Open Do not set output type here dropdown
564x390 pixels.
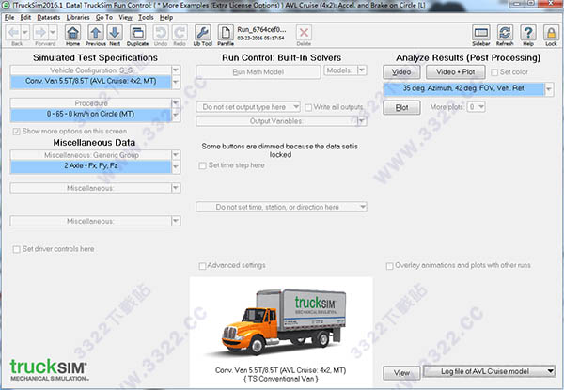[x=248, y=107]
